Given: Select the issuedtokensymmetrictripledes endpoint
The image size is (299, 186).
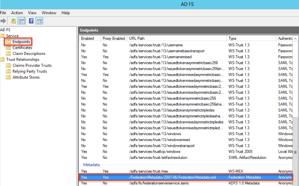Looking at the screenshot, I should [x=186, y=110].
